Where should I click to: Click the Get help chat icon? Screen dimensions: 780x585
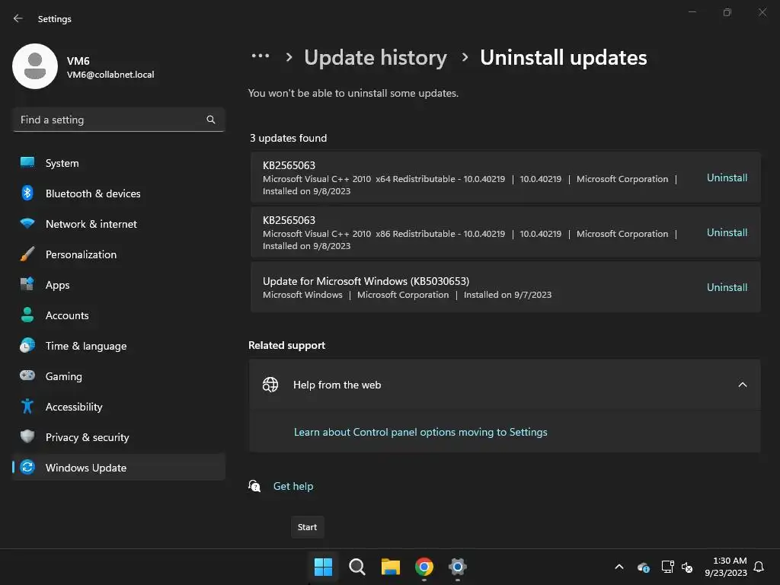(x=254, y=486)
